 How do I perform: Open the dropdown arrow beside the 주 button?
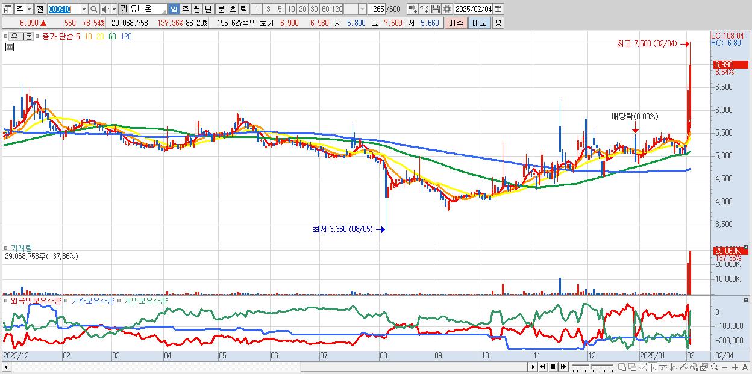coord(29,9)
